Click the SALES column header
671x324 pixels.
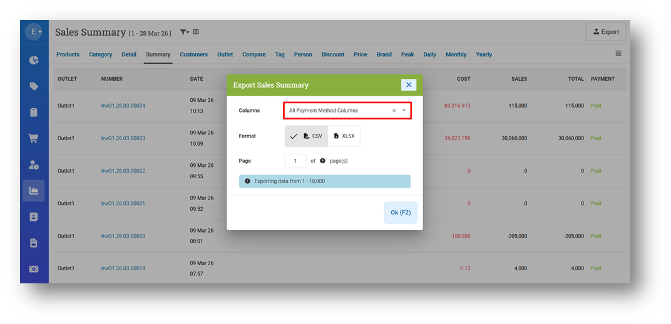click(519, 79)
